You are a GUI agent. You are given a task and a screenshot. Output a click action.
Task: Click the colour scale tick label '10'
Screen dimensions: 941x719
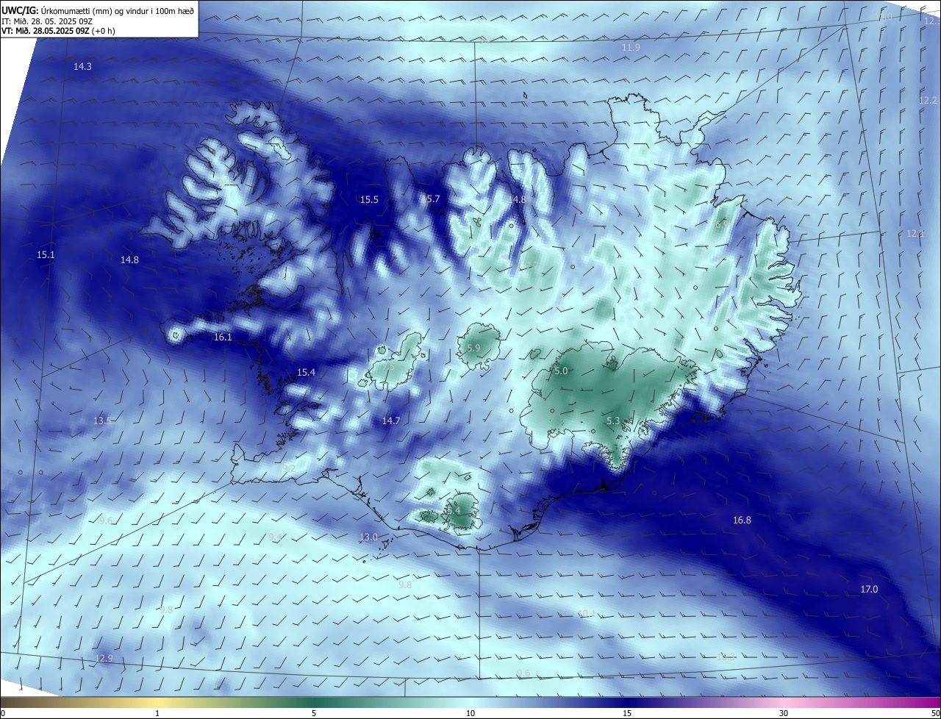tap(470, 713)
